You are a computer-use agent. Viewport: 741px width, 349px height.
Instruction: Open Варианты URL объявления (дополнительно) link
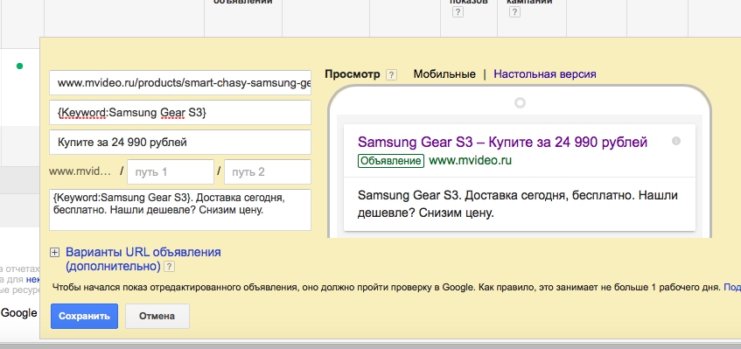click(143, 259)
